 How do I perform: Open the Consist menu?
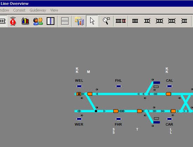coord(19,10)
